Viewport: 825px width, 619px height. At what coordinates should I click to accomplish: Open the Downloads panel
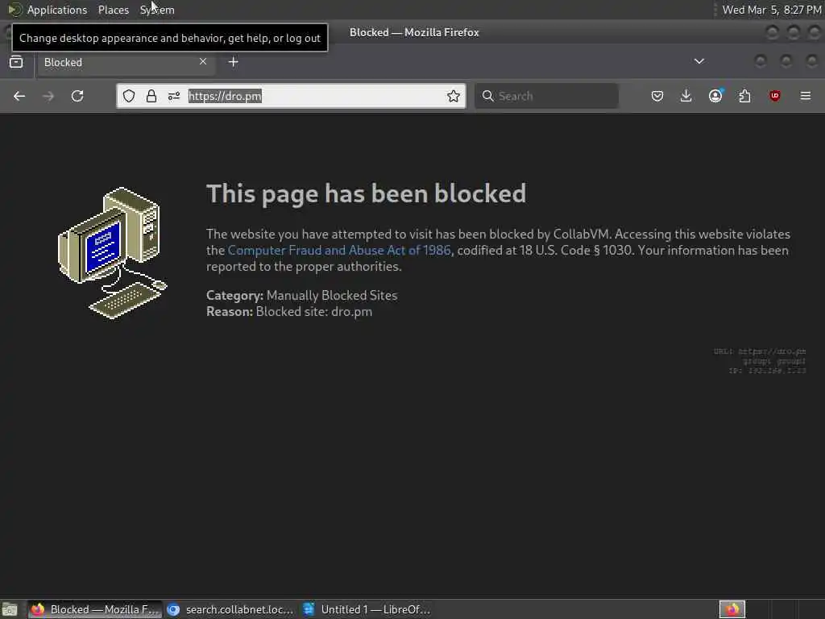(686, 97)
